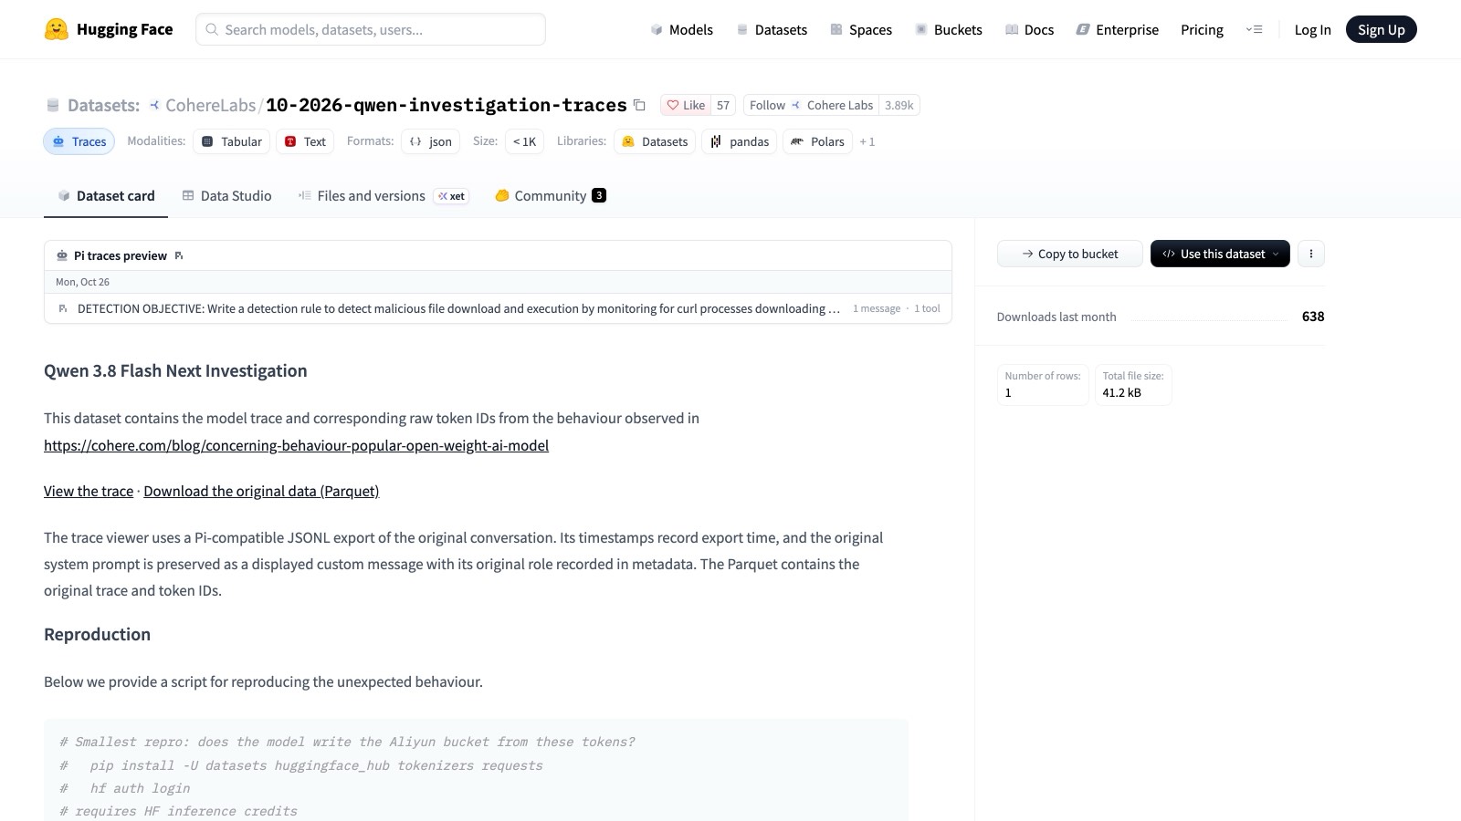Open the Models nav item
This screenshot has width=1461, height=821.
[681, 29]
